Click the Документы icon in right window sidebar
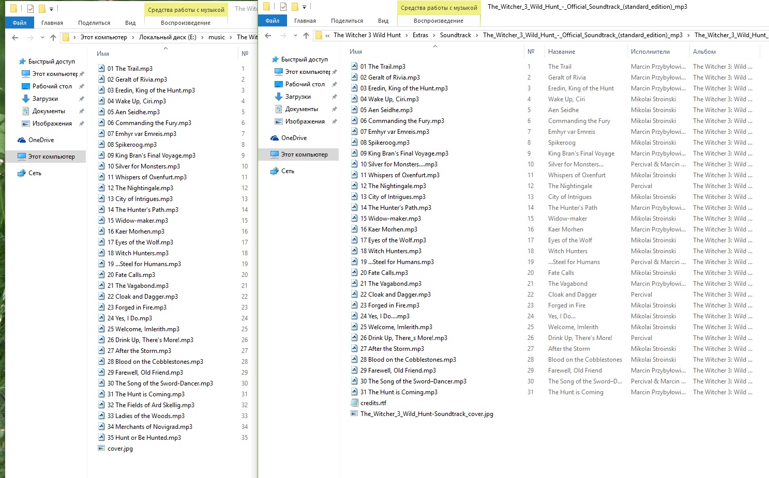 coord(279,109)
